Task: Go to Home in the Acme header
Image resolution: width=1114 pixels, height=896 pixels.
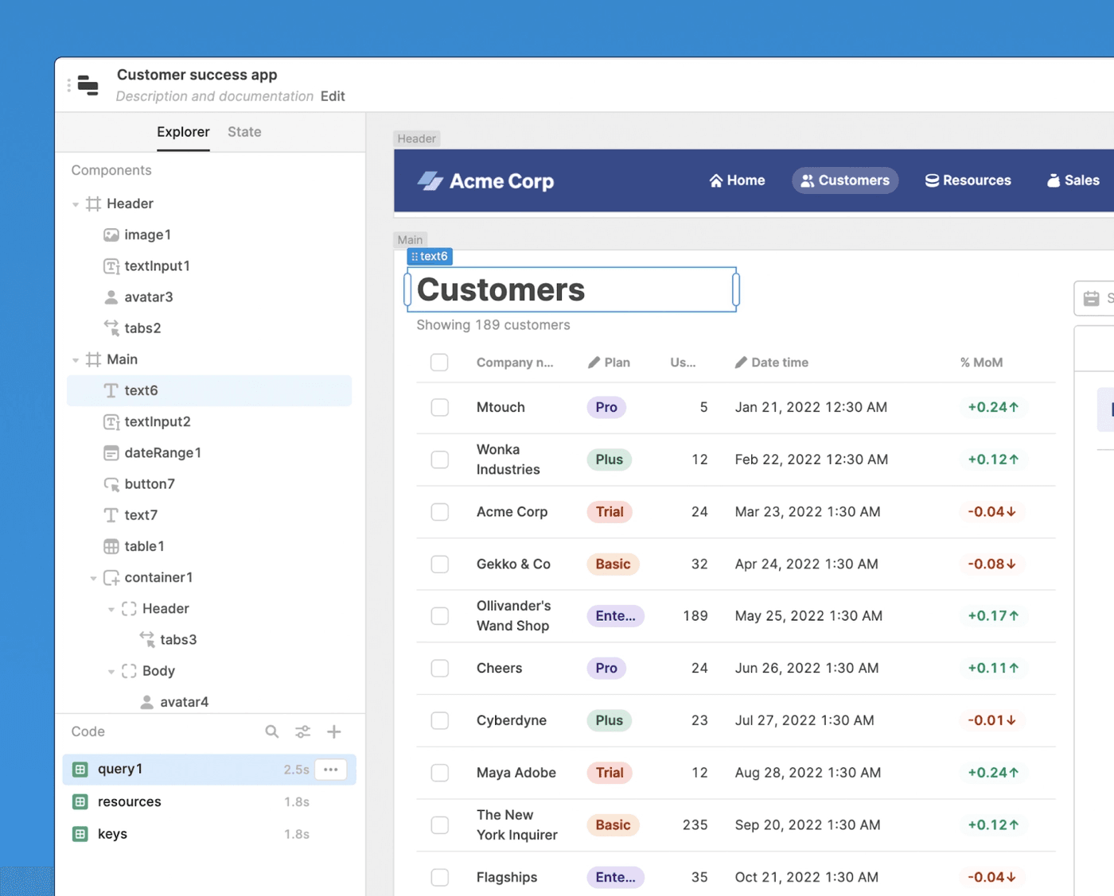Action: coord(737,180)
